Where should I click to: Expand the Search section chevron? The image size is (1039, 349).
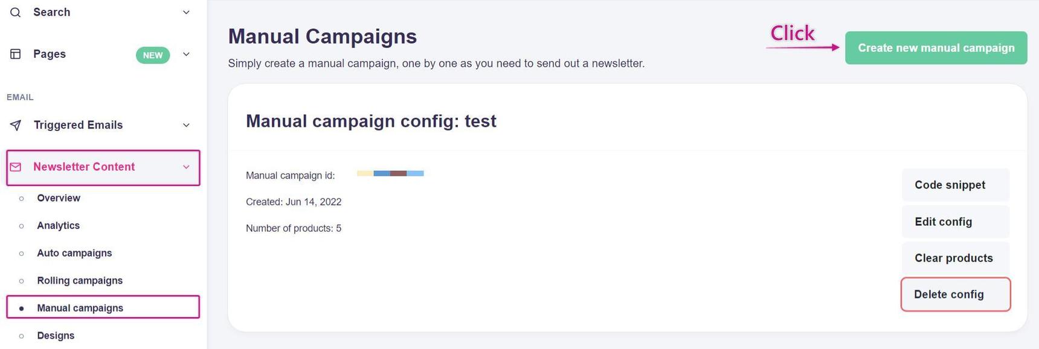point(186,12)
